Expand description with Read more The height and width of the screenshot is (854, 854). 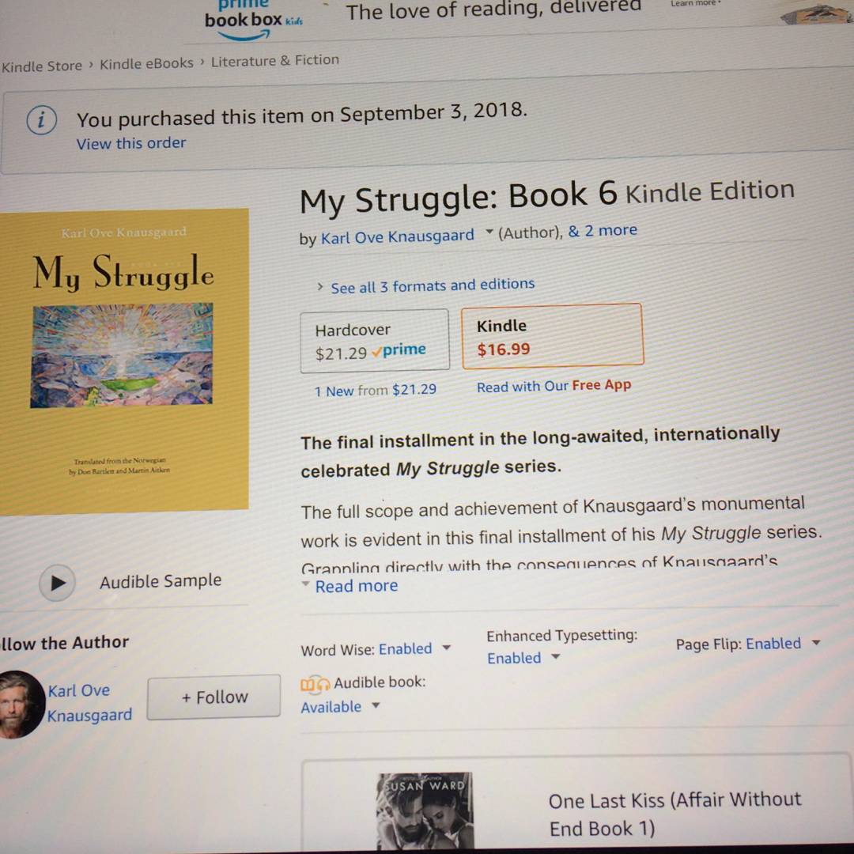pos(356,586)
